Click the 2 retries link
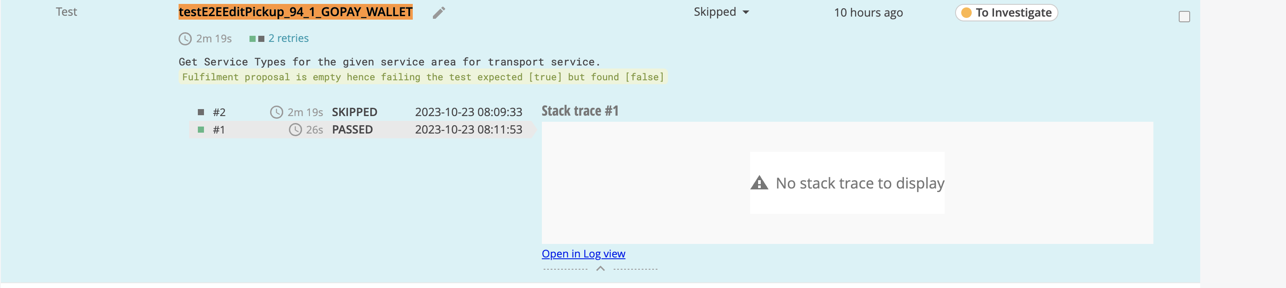Screen dimensions: 1286x288 pyautogui.click(x=288, y=38)
